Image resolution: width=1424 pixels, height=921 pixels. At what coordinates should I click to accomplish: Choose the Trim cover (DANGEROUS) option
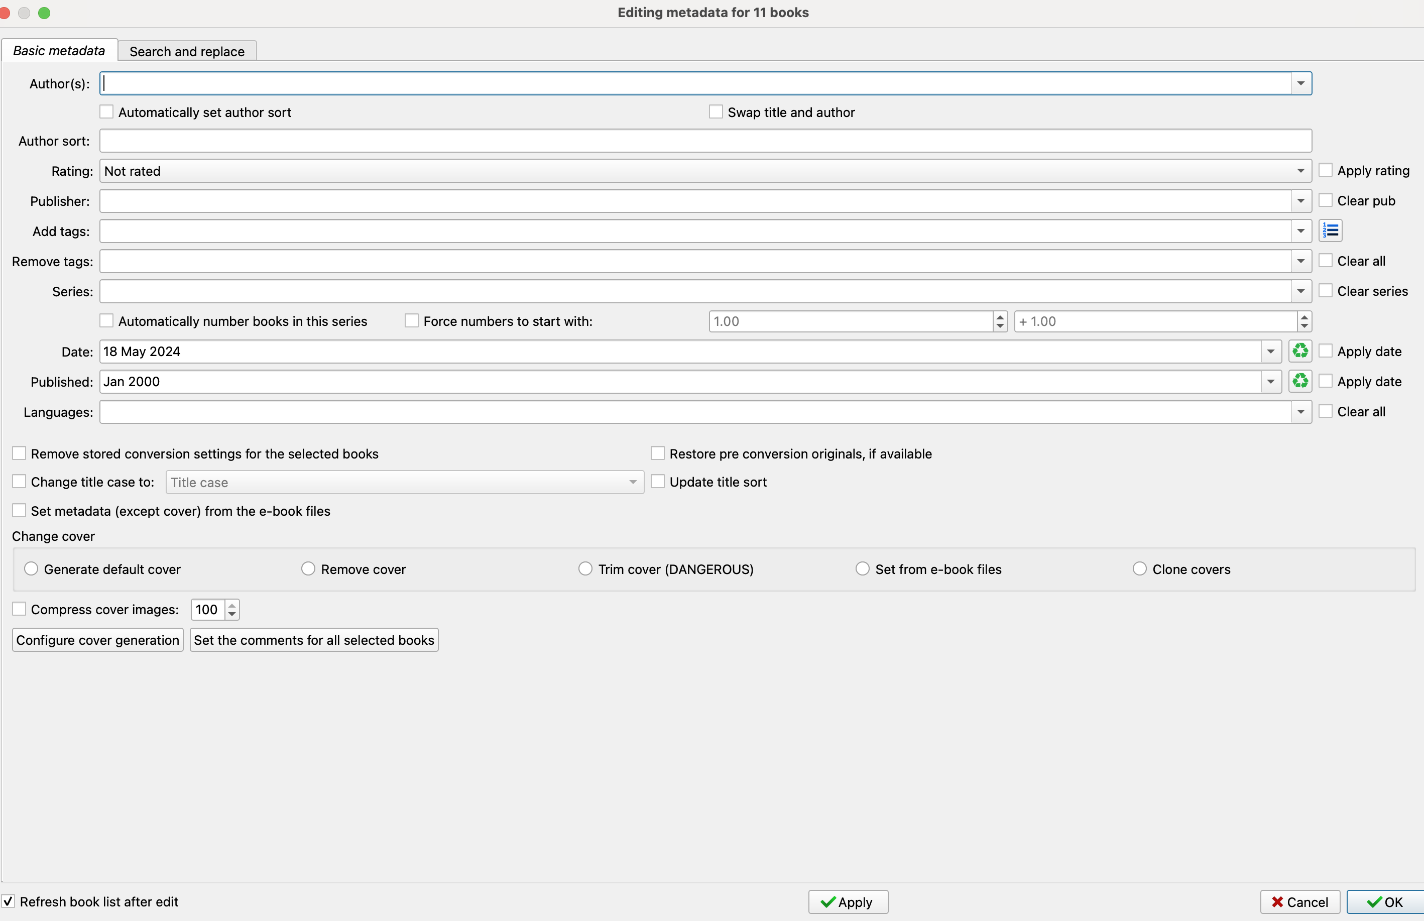click(585, 569)
